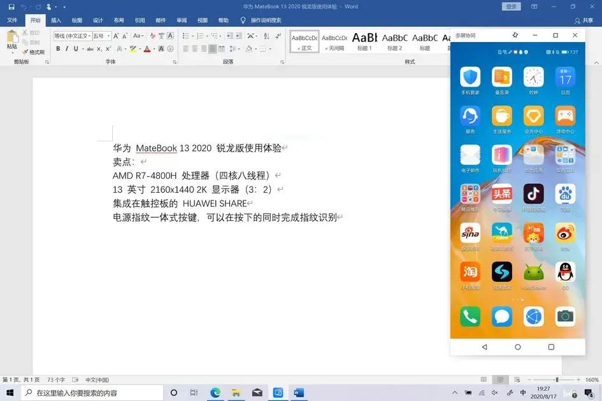Open the QQ penguin app on the phone
The width and height of the screenshot is (602, 401).
tap(565, 272)
